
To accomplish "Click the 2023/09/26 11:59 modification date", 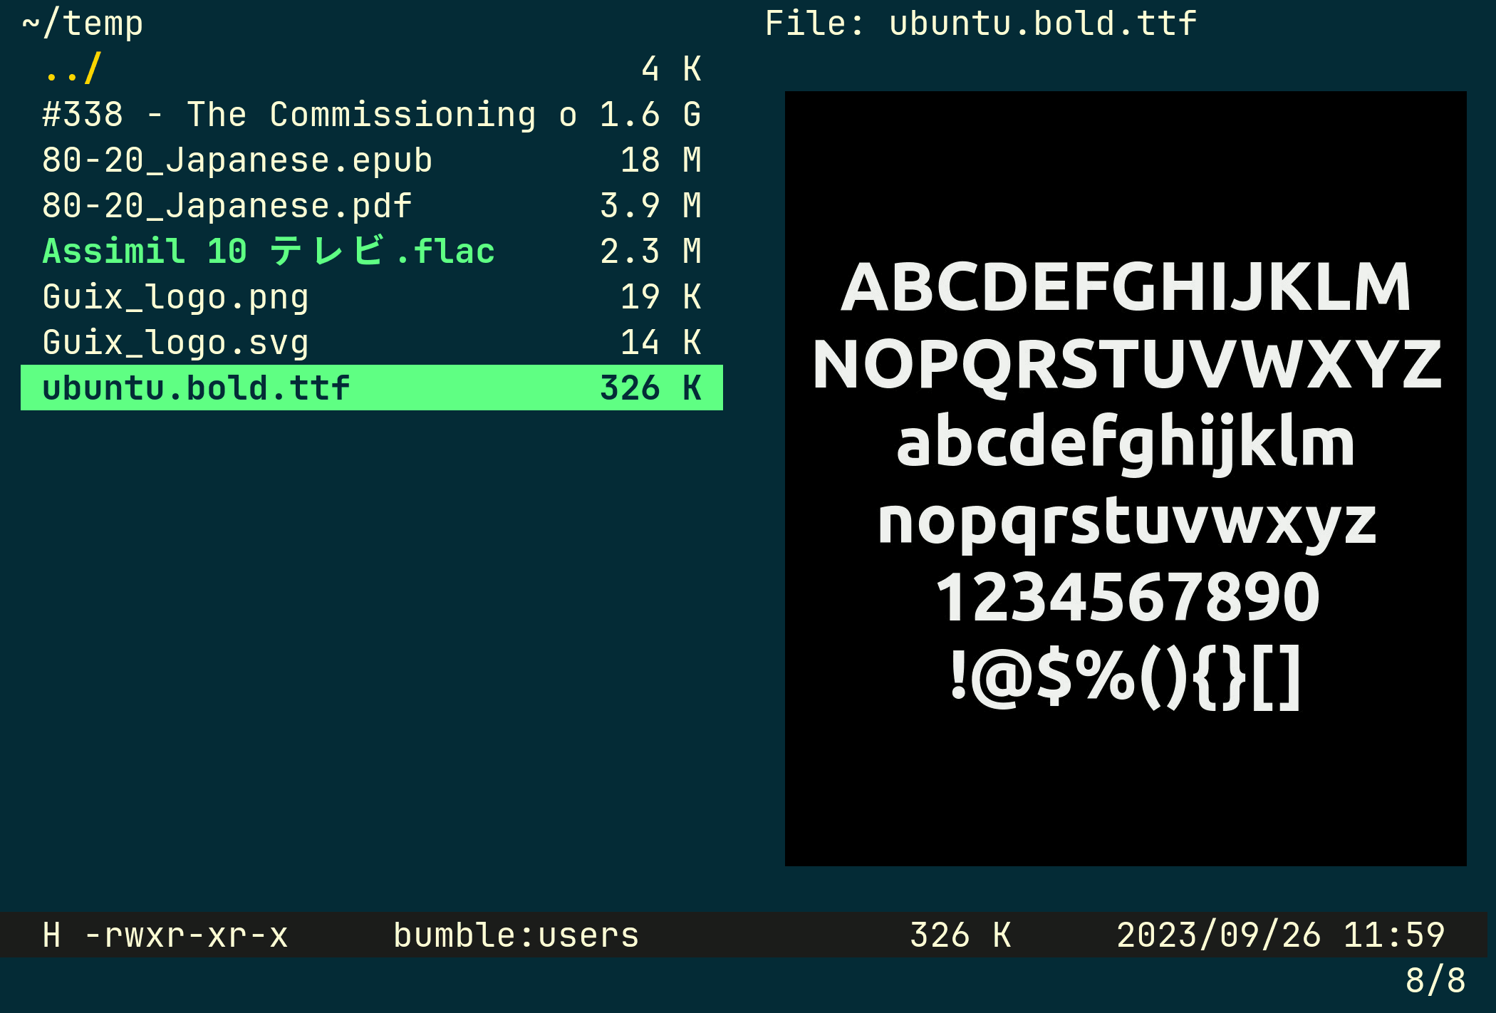I will coord(1280,935).
